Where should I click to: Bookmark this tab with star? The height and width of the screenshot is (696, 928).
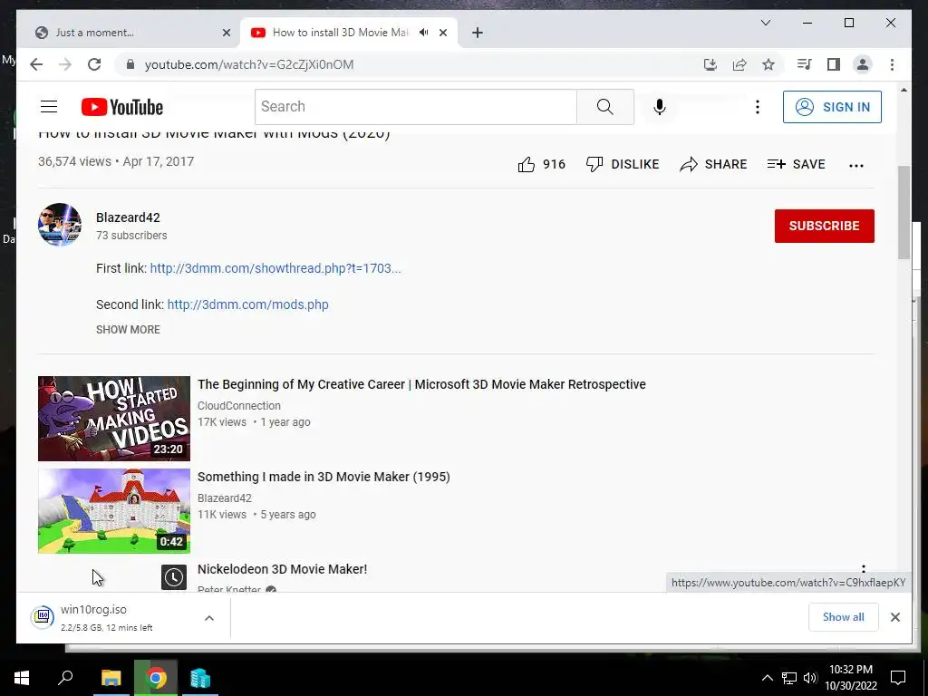point(768,64)
